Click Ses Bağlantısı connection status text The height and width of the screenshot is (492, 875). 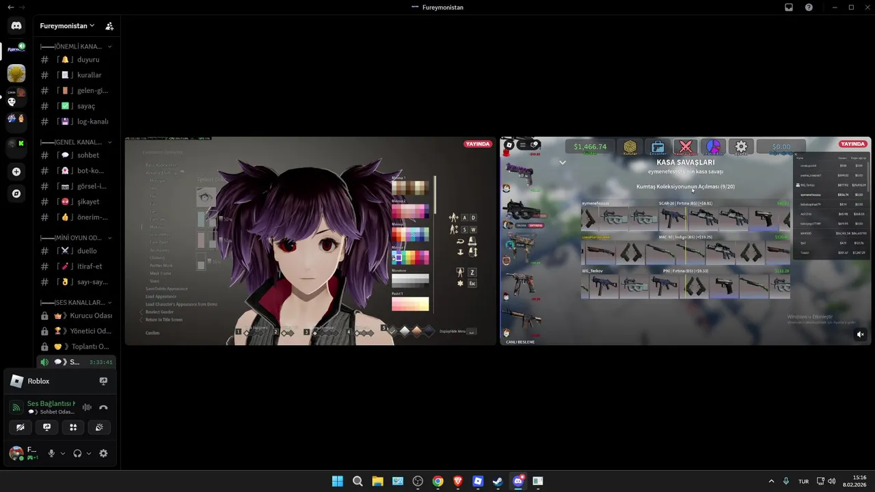[x=51, y=404]
